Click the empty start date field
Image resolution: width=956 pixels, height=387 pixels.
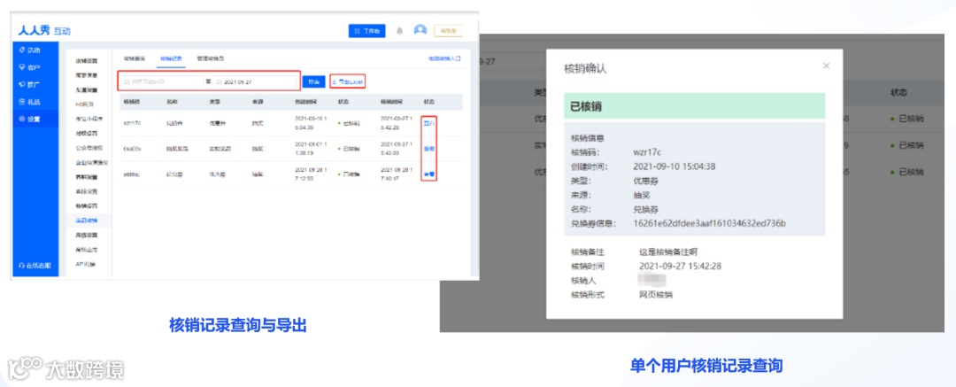pyautogui.click(x=161, y=81)
